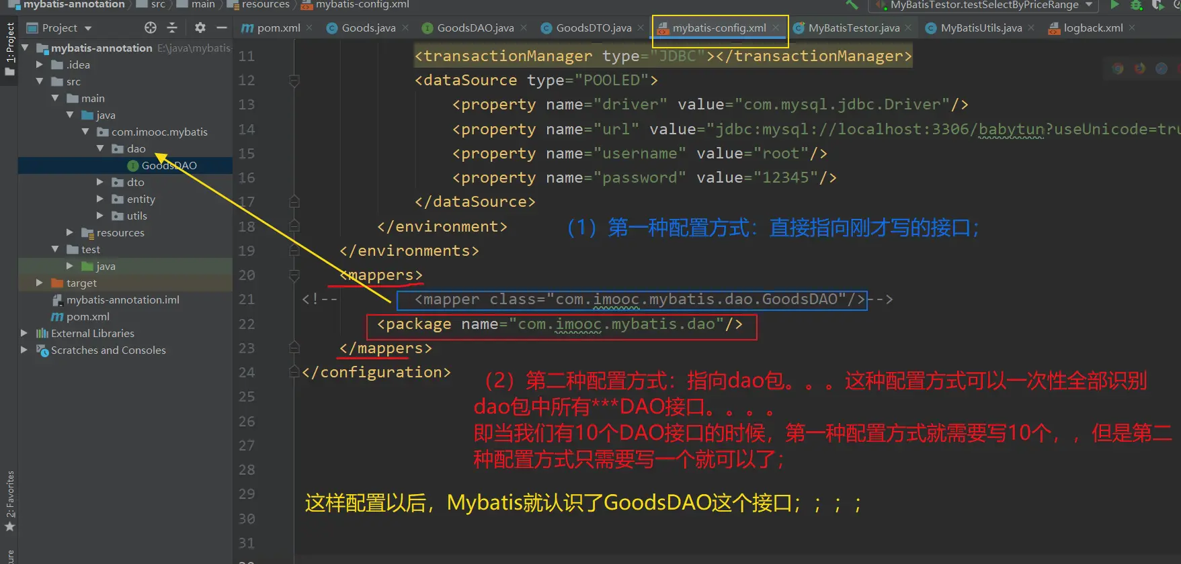
Task: Collapse the test folder arrow
Action: 55,249
